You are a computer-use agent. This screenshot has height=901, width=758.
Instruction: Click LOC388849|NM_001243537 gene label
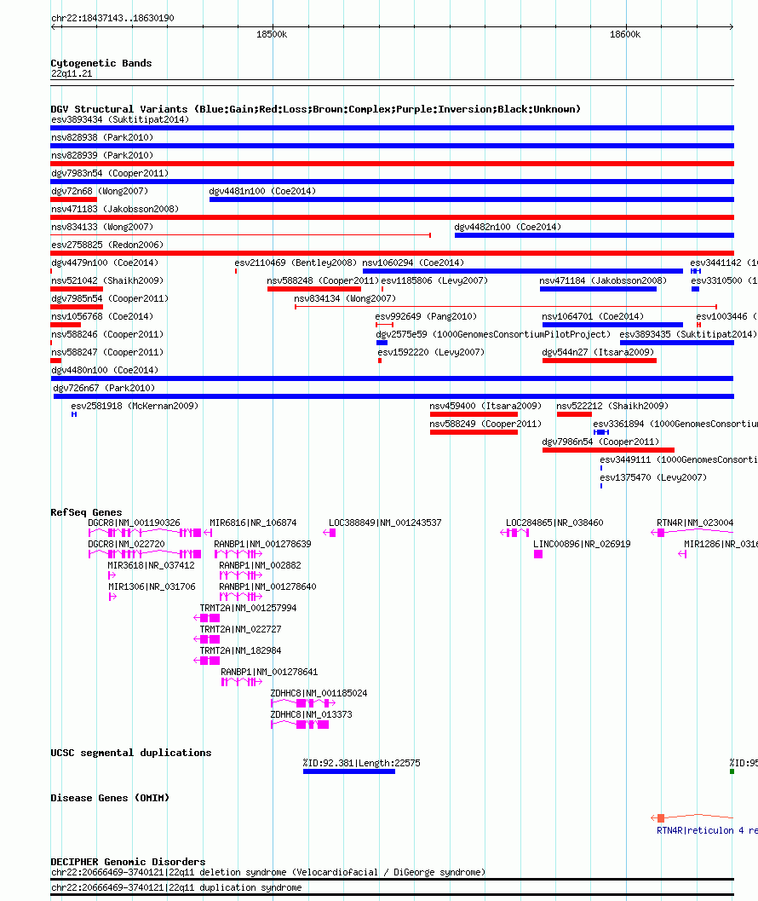point(385,523)
